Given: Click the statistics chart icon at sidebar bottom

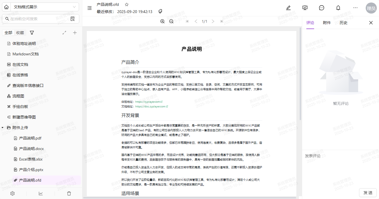Looking at the screenshot, I should (x=41, y=193).
